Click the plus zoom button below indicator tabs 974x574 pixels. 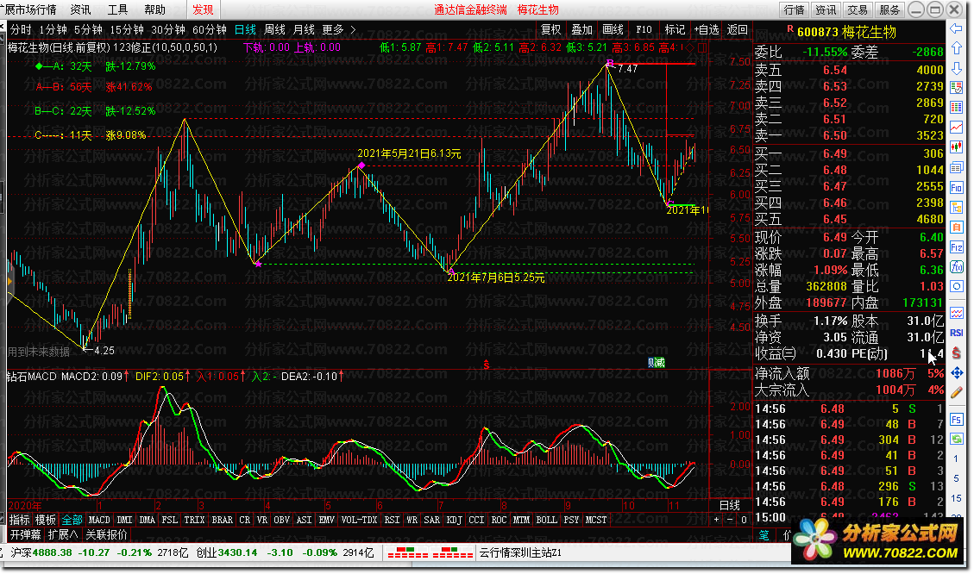pos(717,520)
